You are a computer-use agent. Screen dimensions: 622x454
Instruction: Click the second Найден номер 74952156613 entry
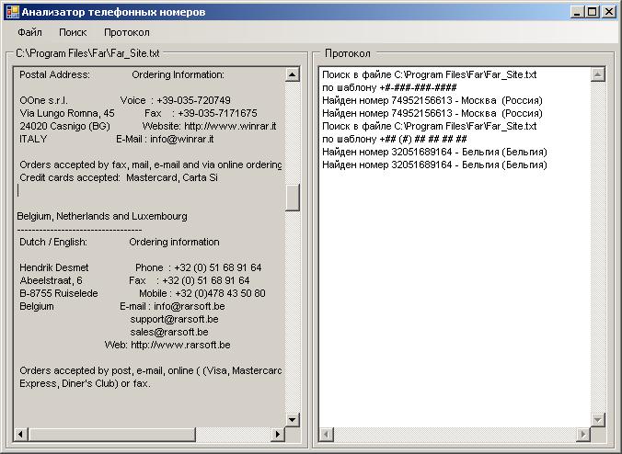(432, 113)
